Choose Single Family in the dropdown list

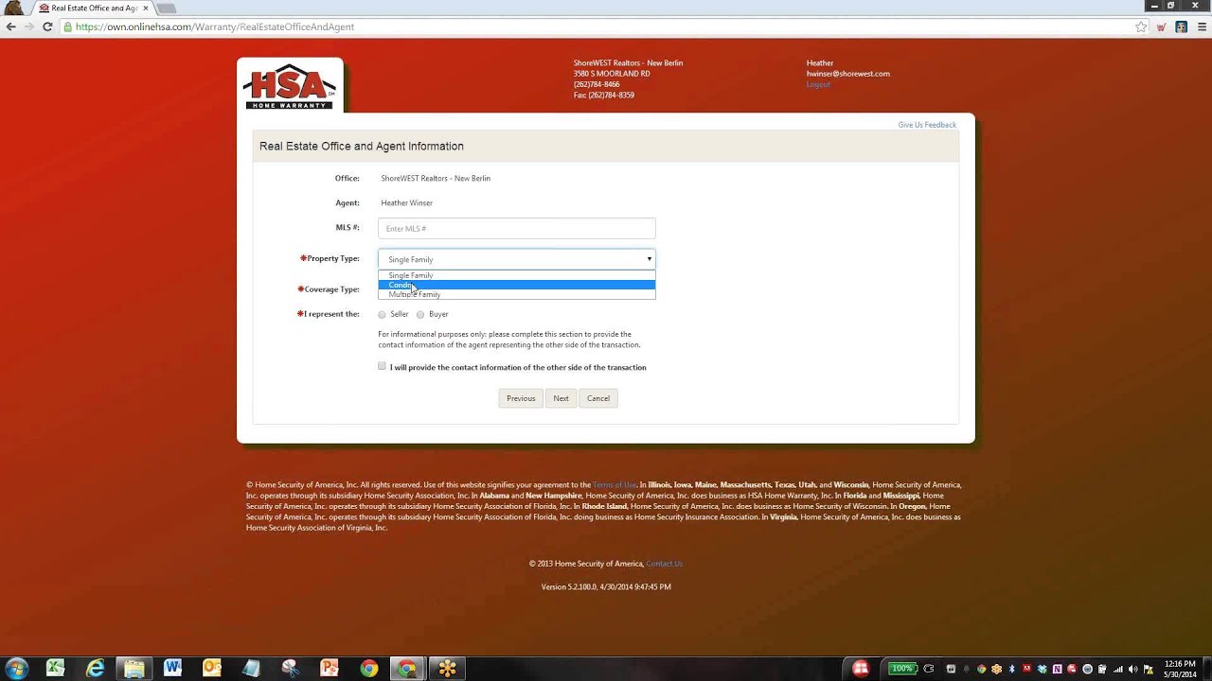point(516,275)
